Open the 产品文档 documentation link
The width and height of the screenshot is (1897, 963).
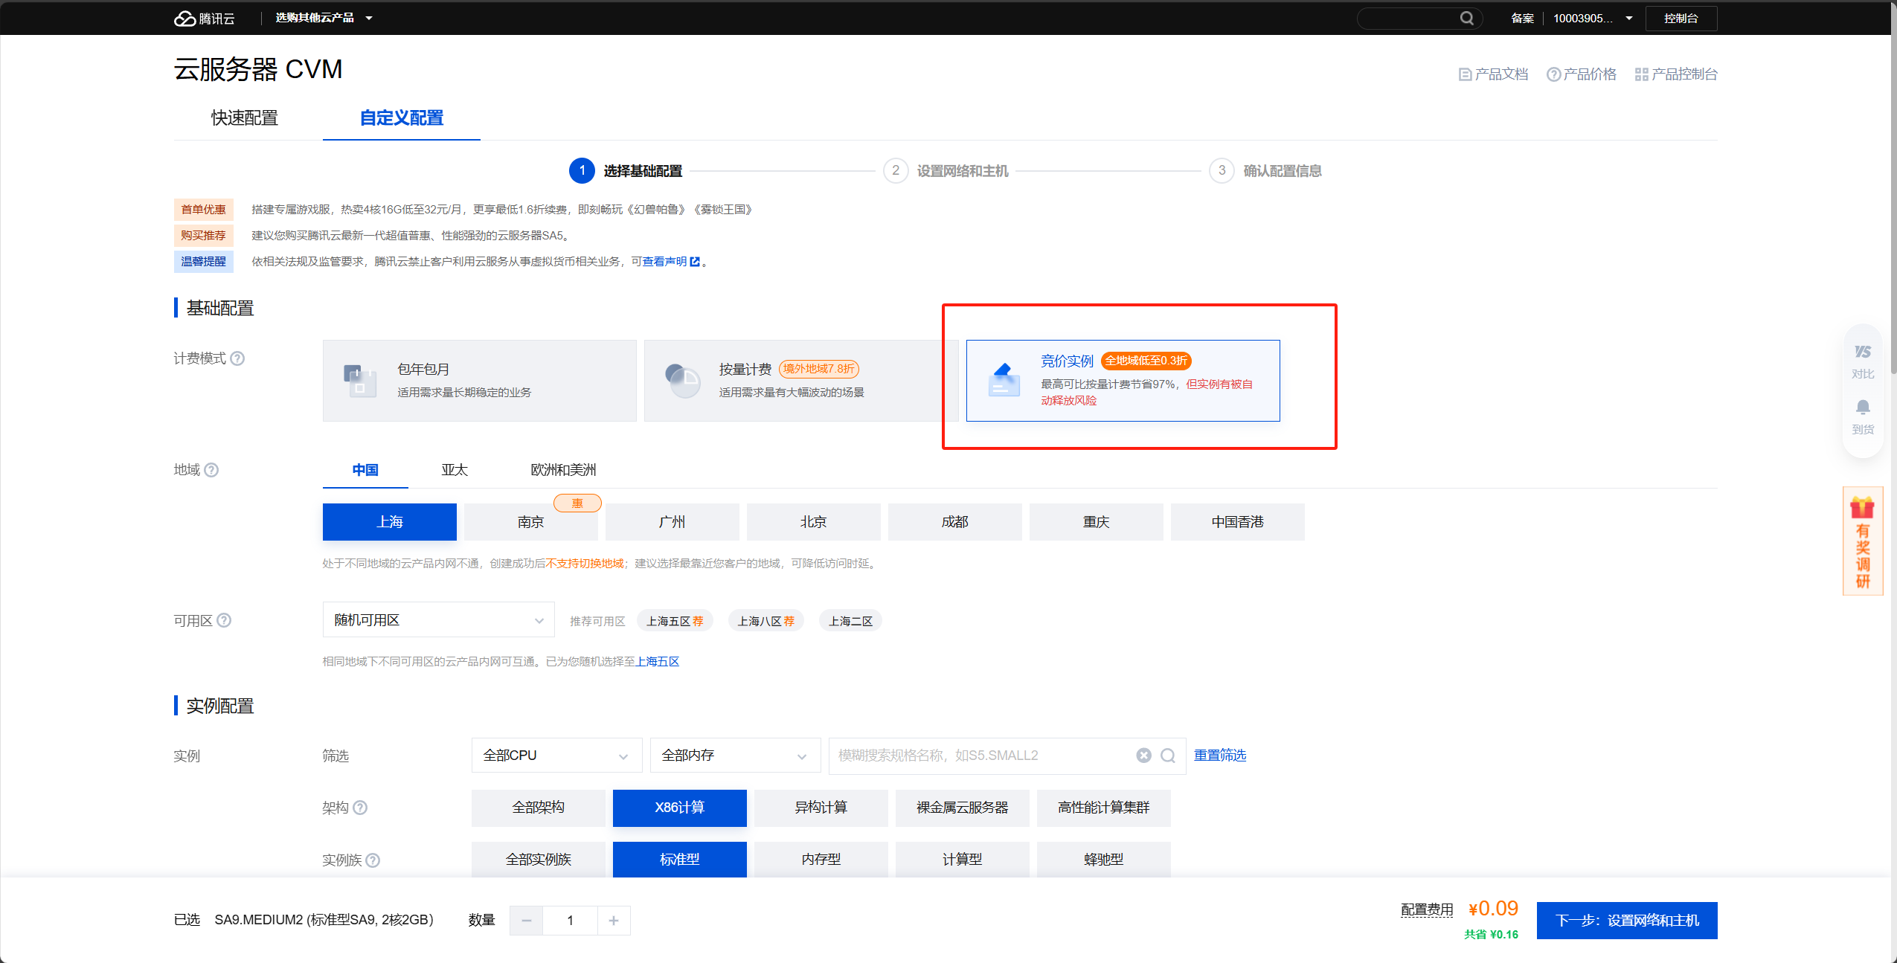[x=1493, y=74]
